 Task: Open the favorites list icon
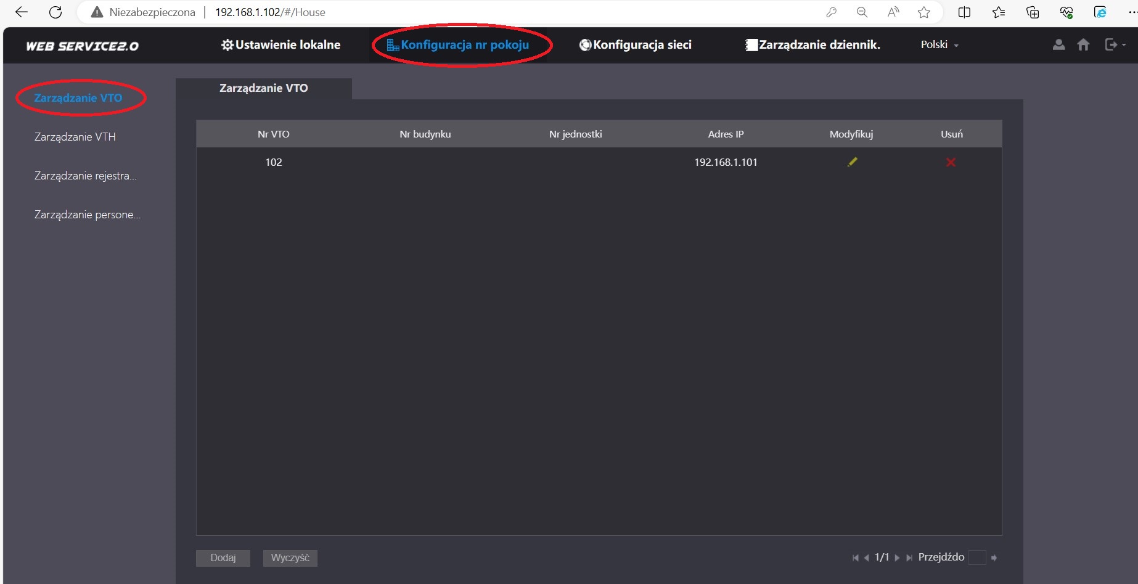(999, 12)
